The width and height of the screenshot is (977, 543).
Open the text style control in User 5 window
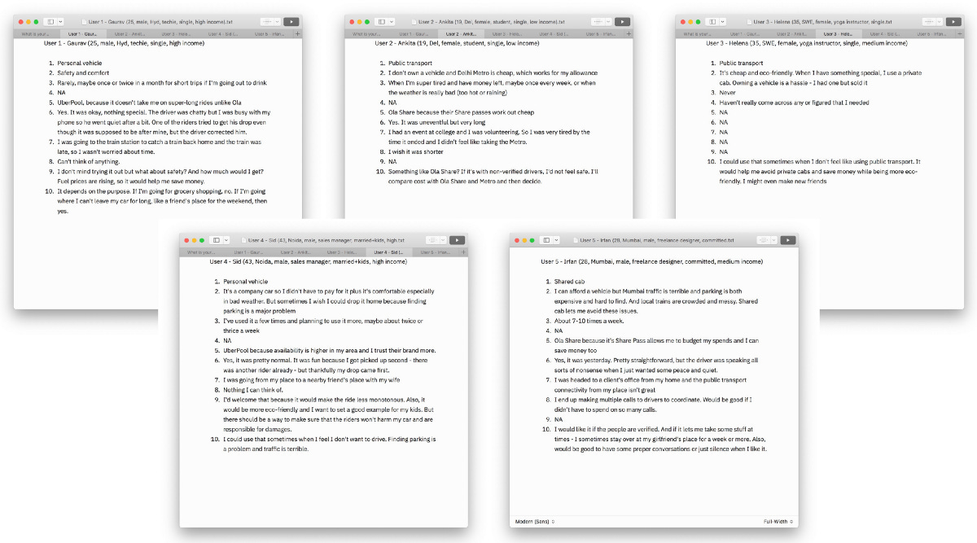tap(766, 240)
